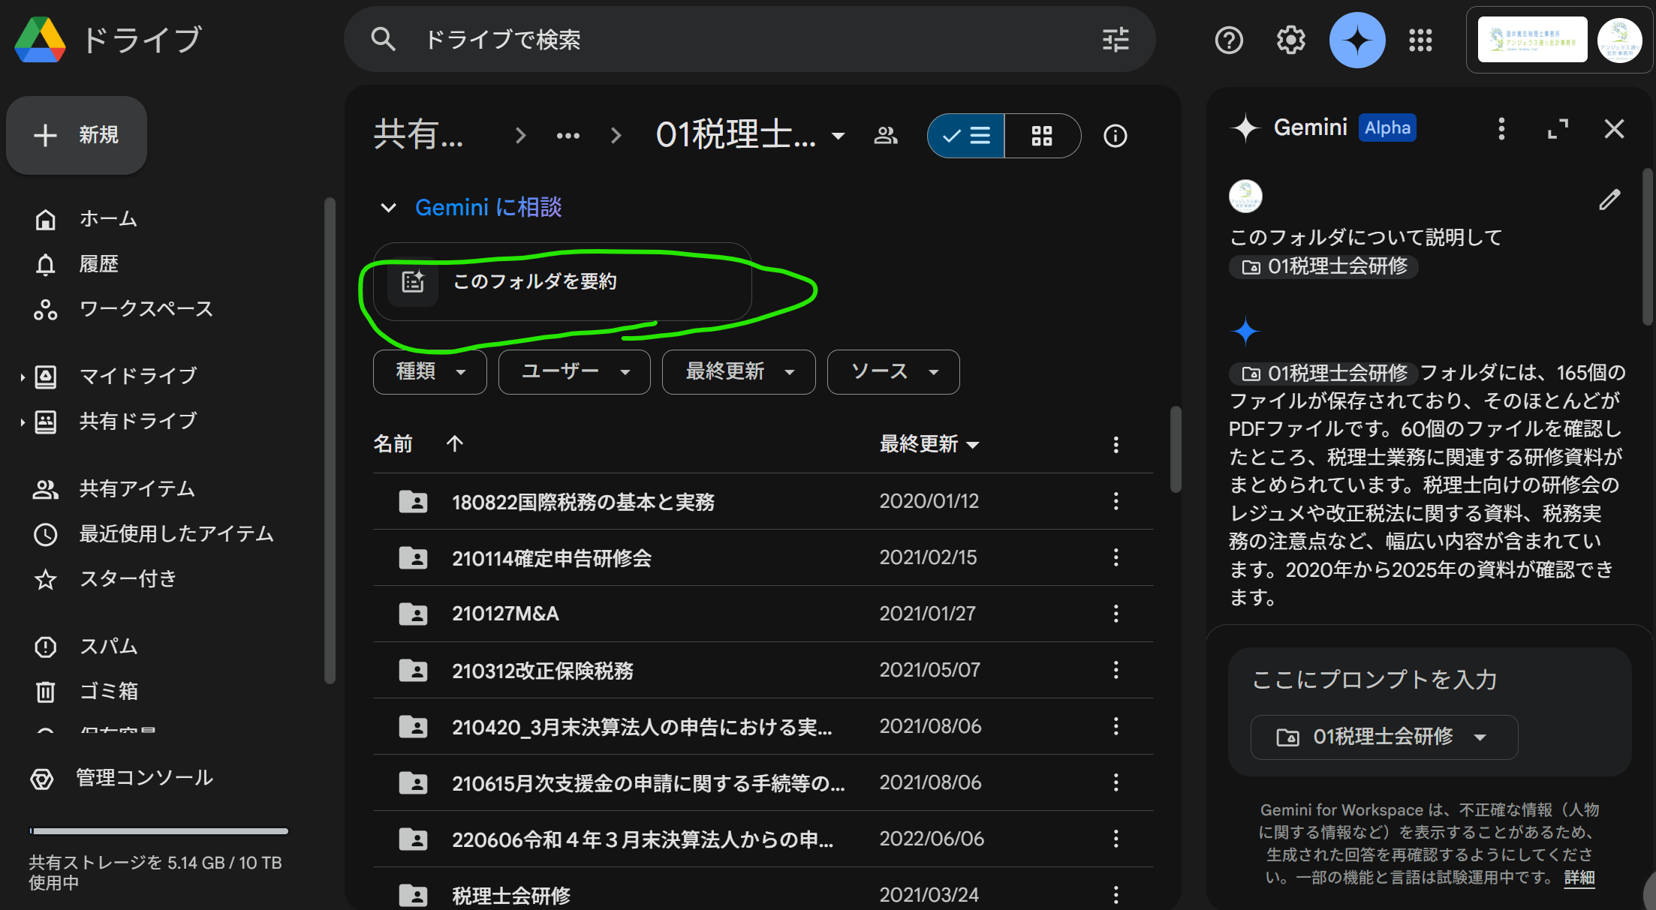Open Gemini panel more options menu

1501,128
